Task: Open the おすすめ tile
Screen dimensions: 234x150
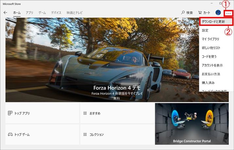Action: 117,113
